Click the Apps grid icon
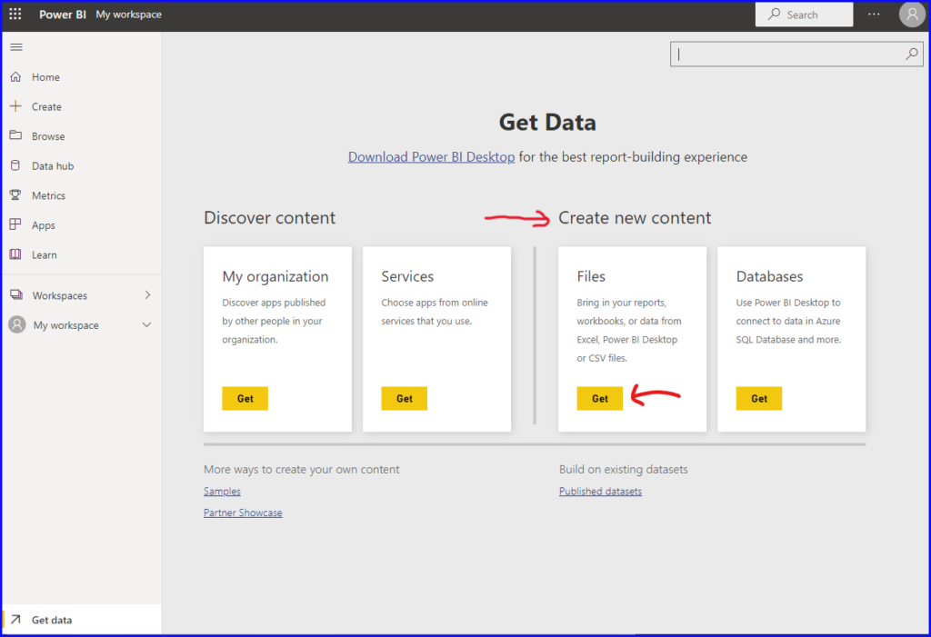931x637 pixels. pyautogui.click(x=15, y=225)
